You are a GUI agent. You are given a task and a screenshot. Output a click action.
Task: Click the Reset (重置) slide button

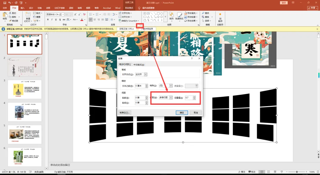pyautogui.click(x=37, y=17)
